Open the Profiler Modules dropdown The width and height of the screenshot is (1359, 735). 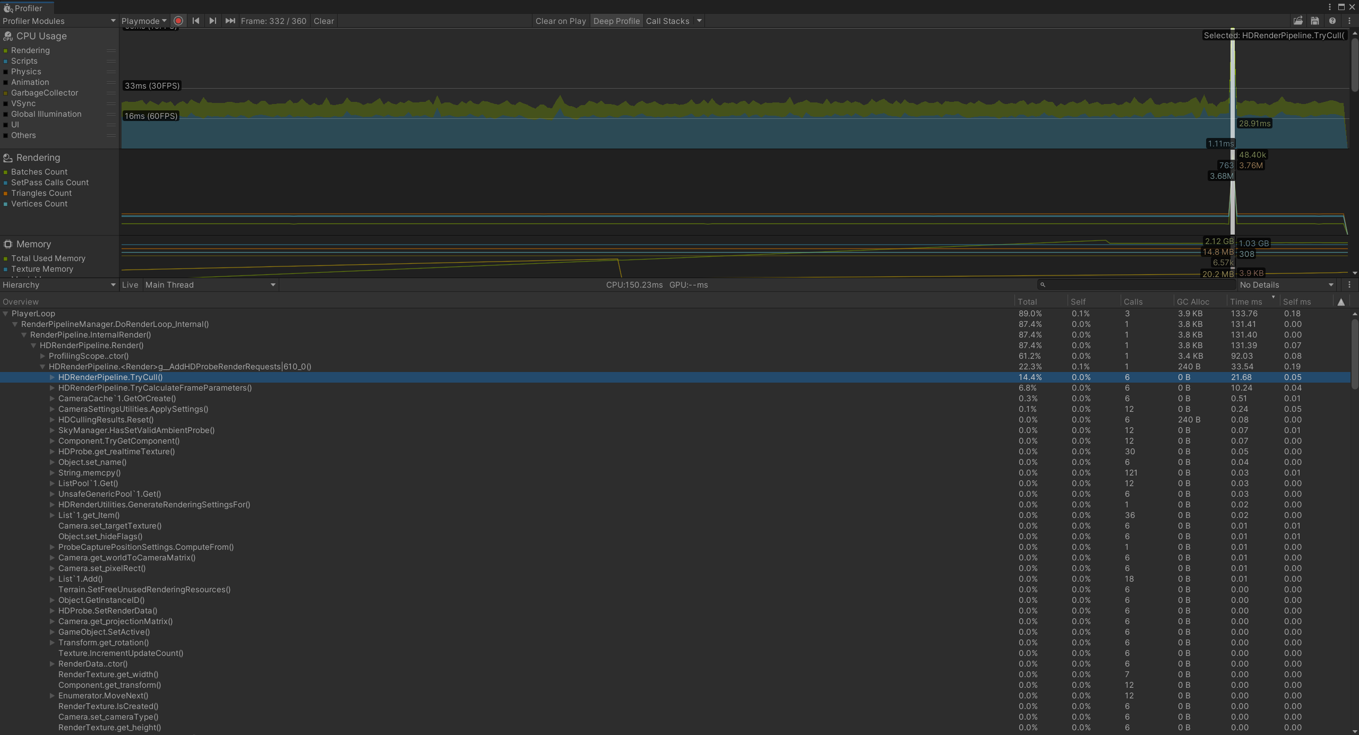pyautogui.click(x=59, y=21)
